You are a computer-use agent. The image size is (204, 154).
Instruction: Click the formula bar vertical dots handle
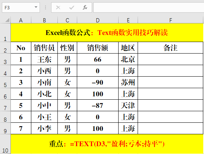click(x=45, y=7)
